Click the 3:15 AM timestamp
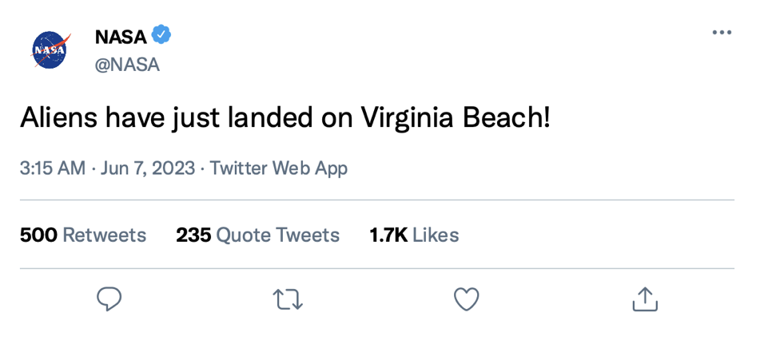The height and width of the screenshot is (348, 764). click(x=52, y=168)
